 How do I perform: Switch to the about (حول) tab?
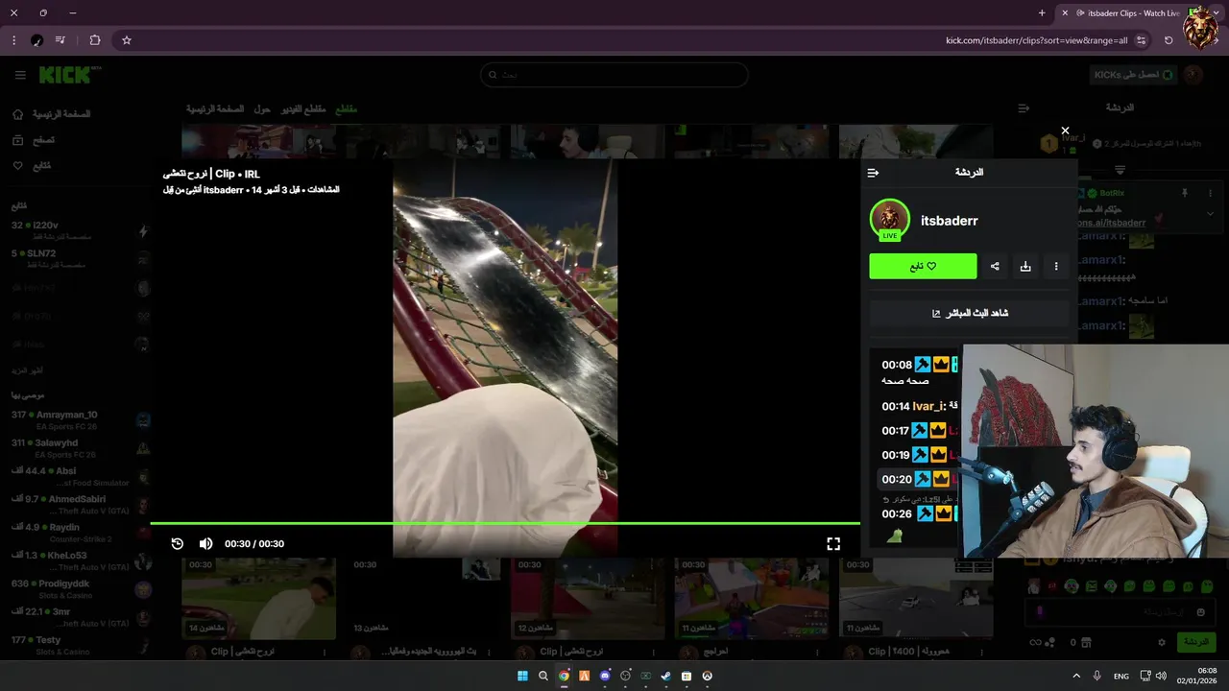pyautogui.click(x=262, y=109)
